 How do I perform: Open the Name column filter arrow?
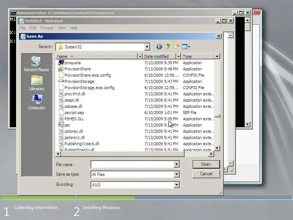(x=140, y=56)
